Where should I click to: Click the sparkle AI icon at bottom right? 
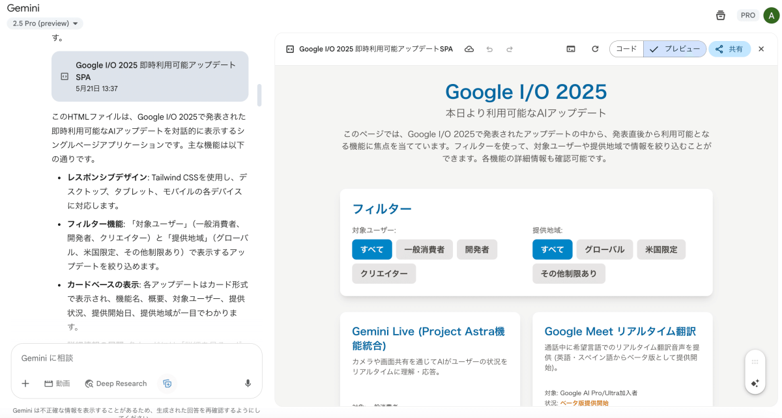tap(755, 383)
